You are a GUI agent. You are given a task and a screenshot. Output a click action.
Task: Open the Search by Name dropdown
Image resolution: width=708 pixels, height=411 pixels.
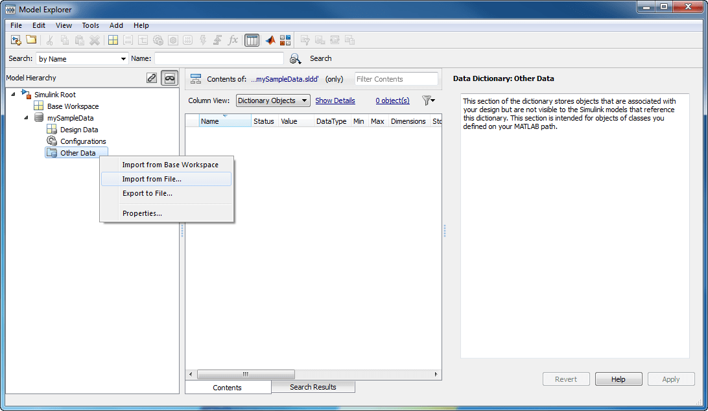point(82,59)
